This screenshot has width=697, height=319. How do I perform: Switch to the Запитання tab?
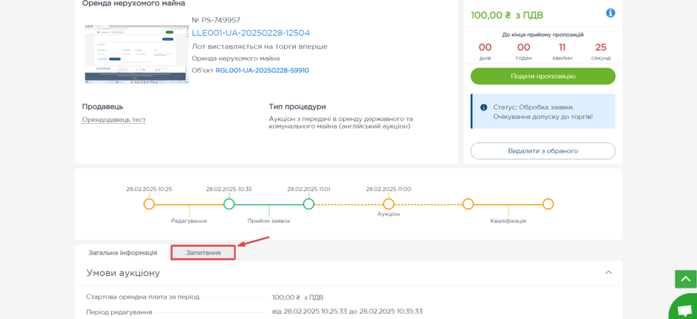(203, 252)
